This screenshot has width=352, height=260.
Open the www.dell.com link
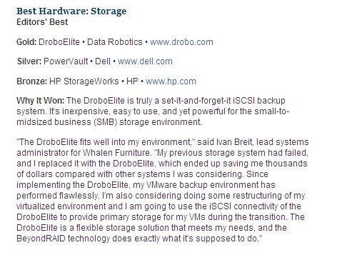click(x=145, y=61)
